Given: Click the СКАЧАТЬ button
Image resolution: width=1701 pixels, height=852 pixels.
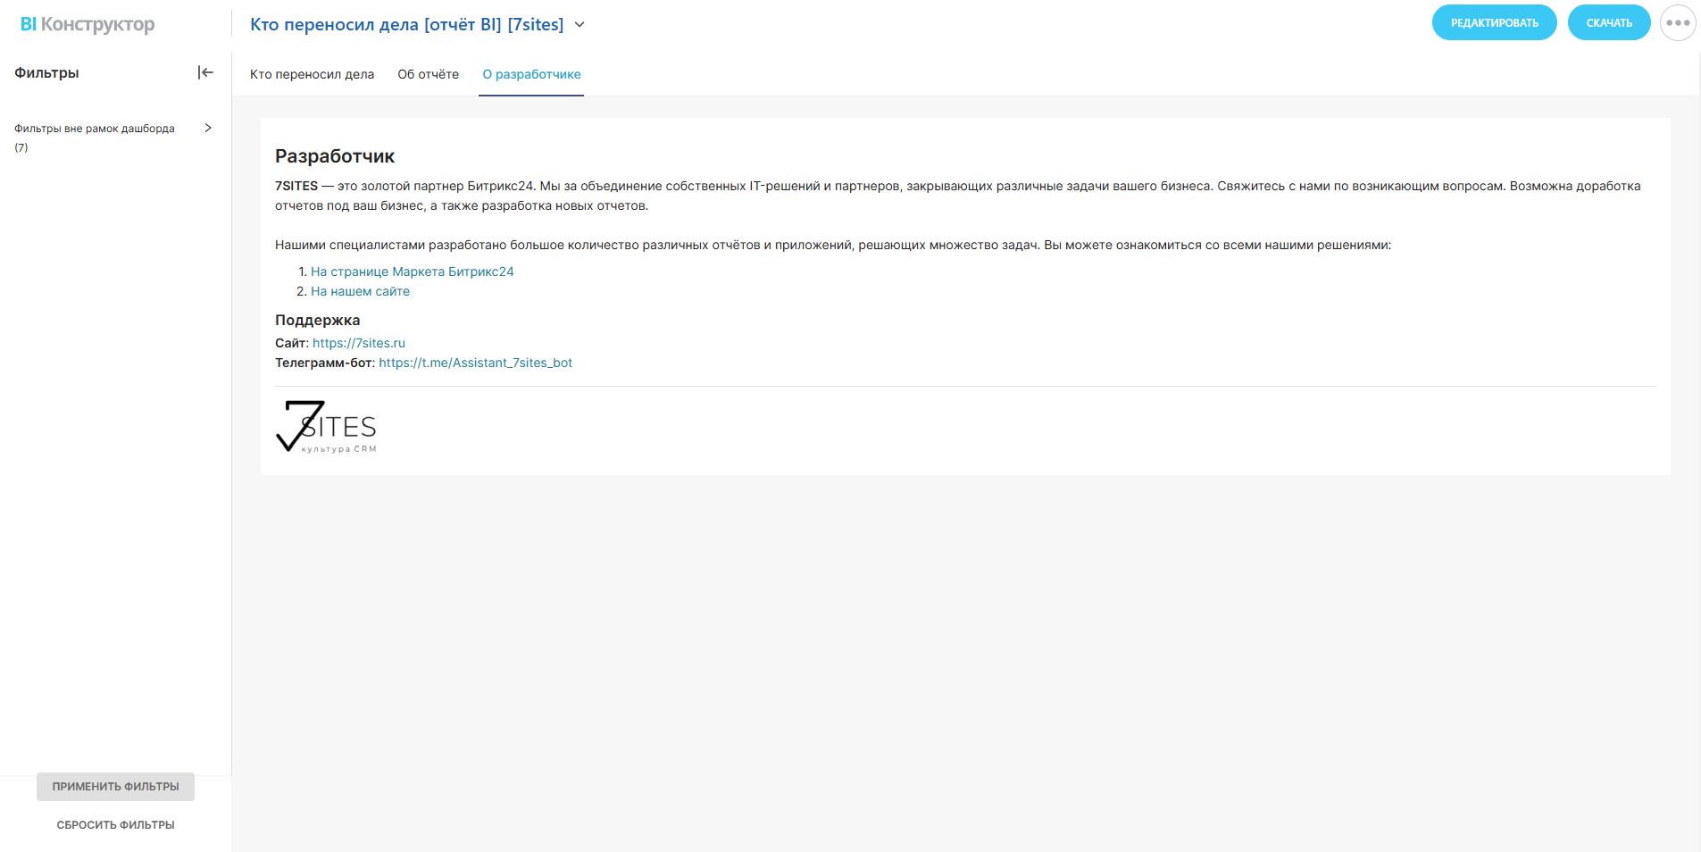Looking at the screenshot, I should point(1609,23).
